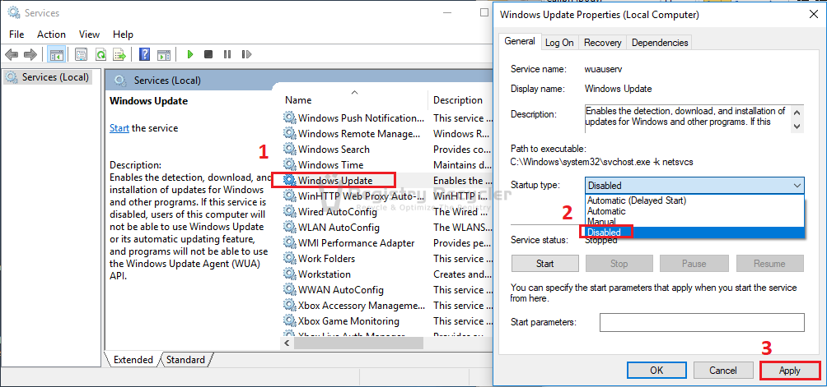Screen dimensions: 827x387
Task: Click gear icon of Windows Remote Management row
Action: pos(290,134)
